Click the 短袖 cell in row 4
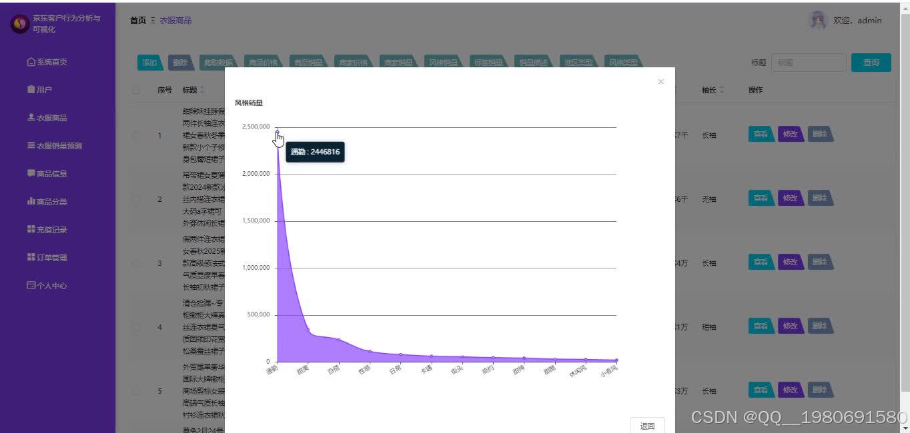 point(709,327)
